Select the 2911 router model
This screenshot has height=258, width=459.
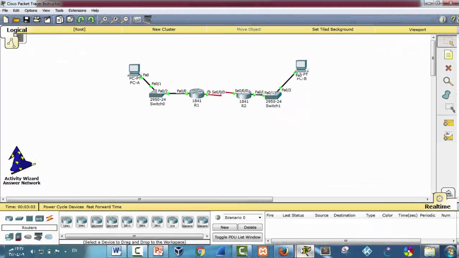pos(157,222)
